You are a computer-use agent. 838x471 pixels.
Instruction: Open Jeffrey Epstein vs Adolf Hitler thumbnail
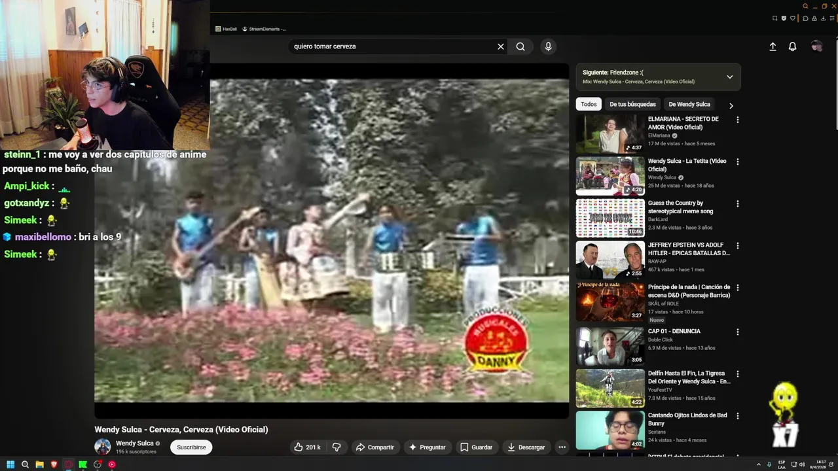tap(610, 260)
